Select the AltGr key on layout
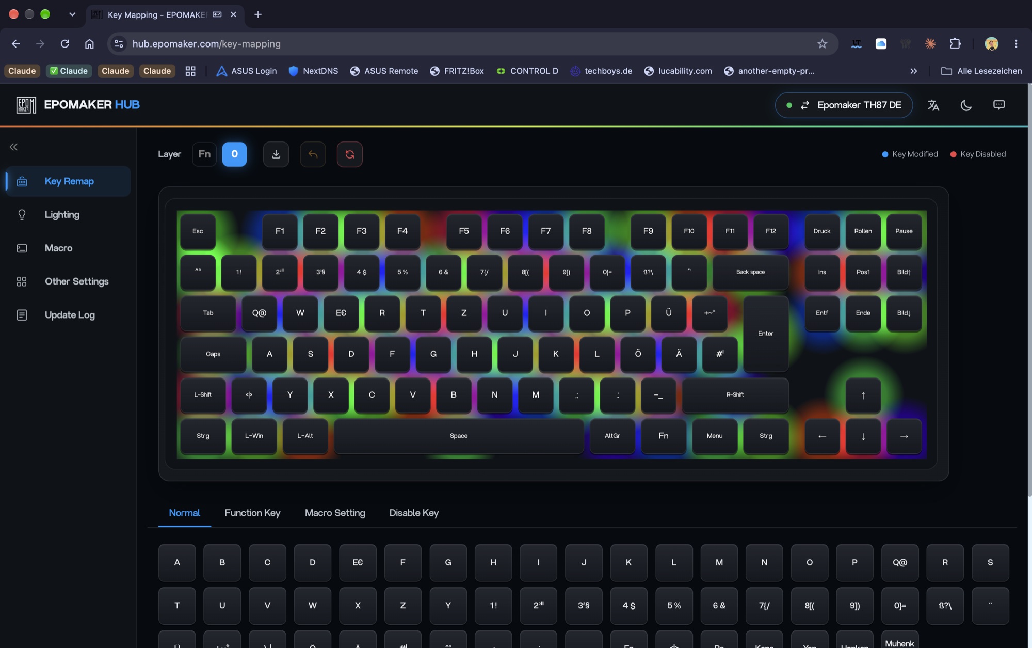This screenshot has height=648, width=1032. [x=612, y=436]
